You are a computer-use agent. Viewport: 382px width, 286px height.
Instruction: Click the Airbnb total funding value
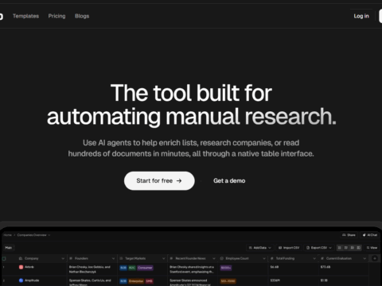point(275,267)
